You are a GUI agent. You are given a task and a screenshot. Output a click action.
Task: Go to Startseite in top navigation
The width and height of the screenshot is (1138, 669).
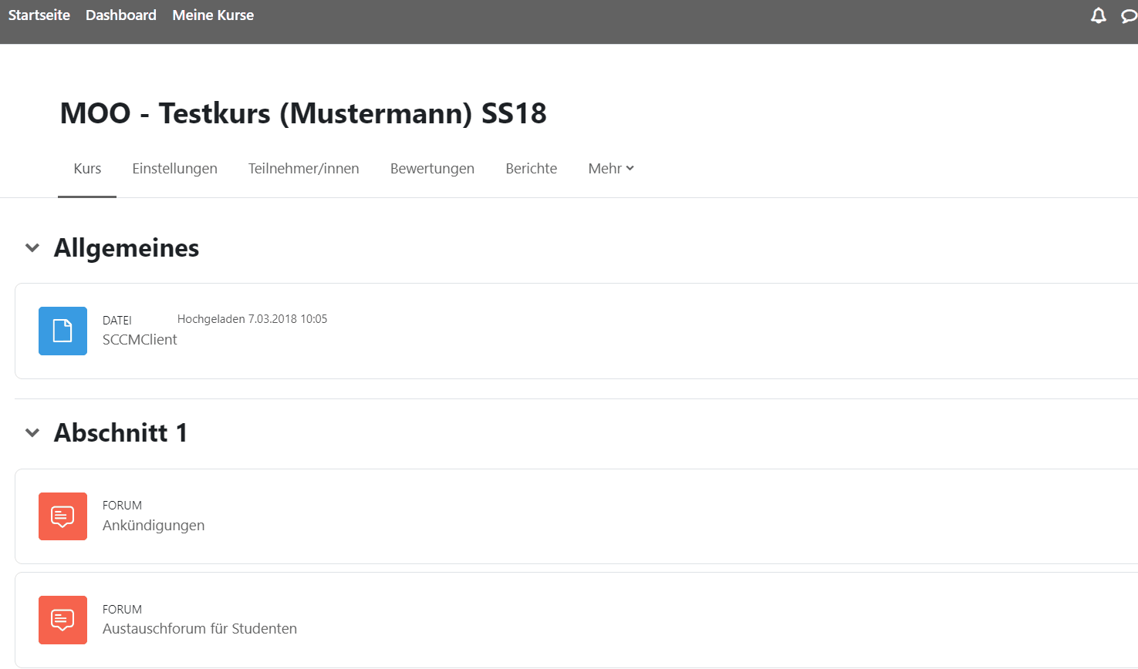point(39,15)
